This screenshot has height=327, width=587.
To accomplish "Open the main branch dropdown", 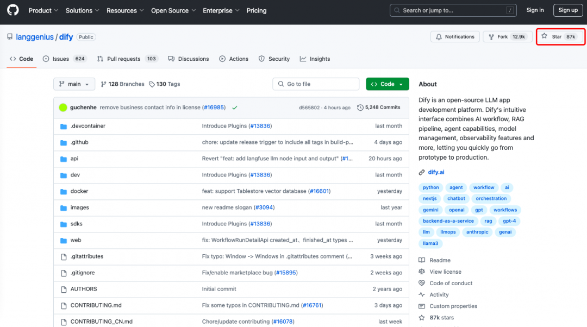I will [x=74, y=84].
